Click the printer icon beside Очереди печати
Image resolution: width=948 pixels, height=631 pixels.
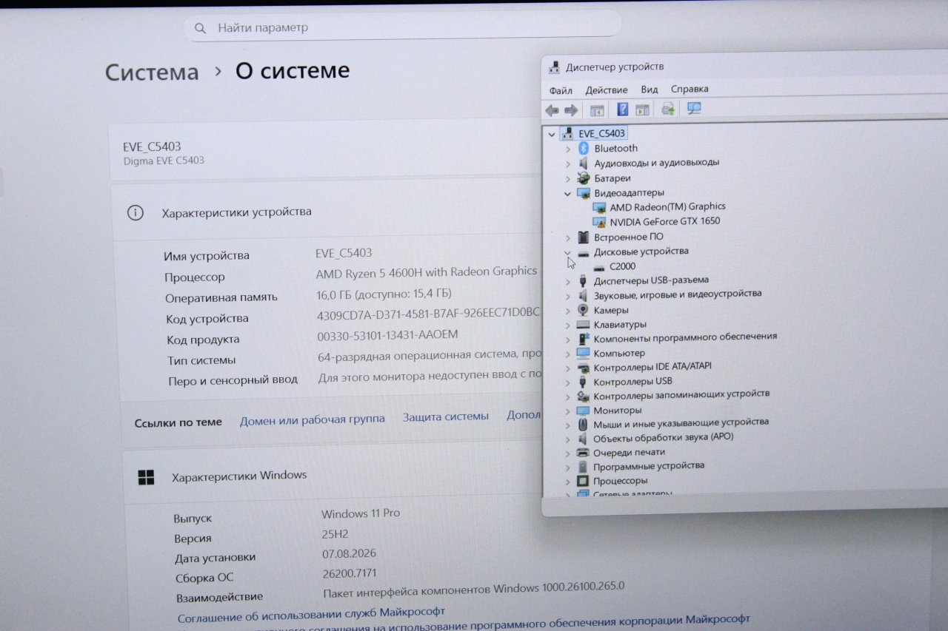[x=582, y=453]
